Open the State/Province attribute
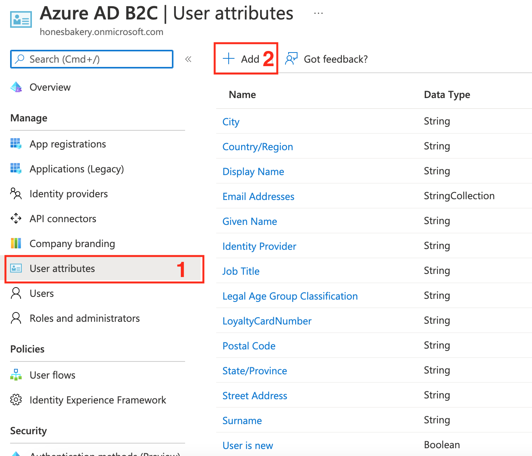This screenshot has width=532, height=456. (255, 371)
